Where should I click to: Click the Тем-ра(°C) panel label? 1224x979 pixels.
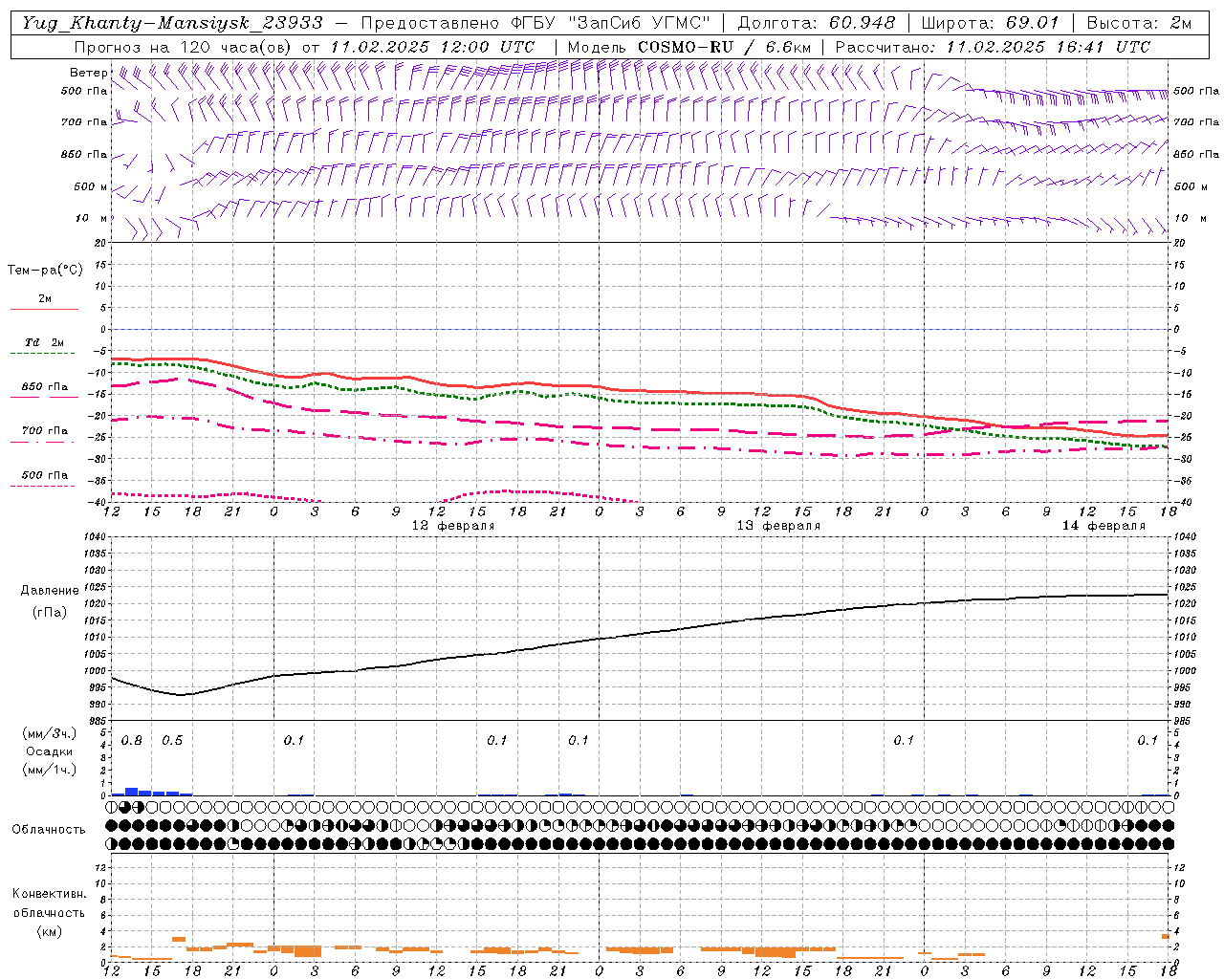point(45,271)
